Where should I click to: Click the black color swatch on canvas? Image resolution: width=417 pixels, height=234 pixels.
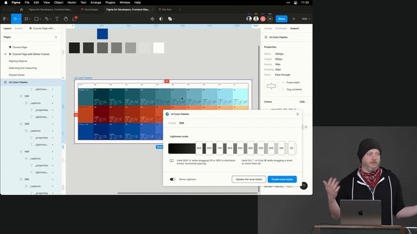point(74,47)
